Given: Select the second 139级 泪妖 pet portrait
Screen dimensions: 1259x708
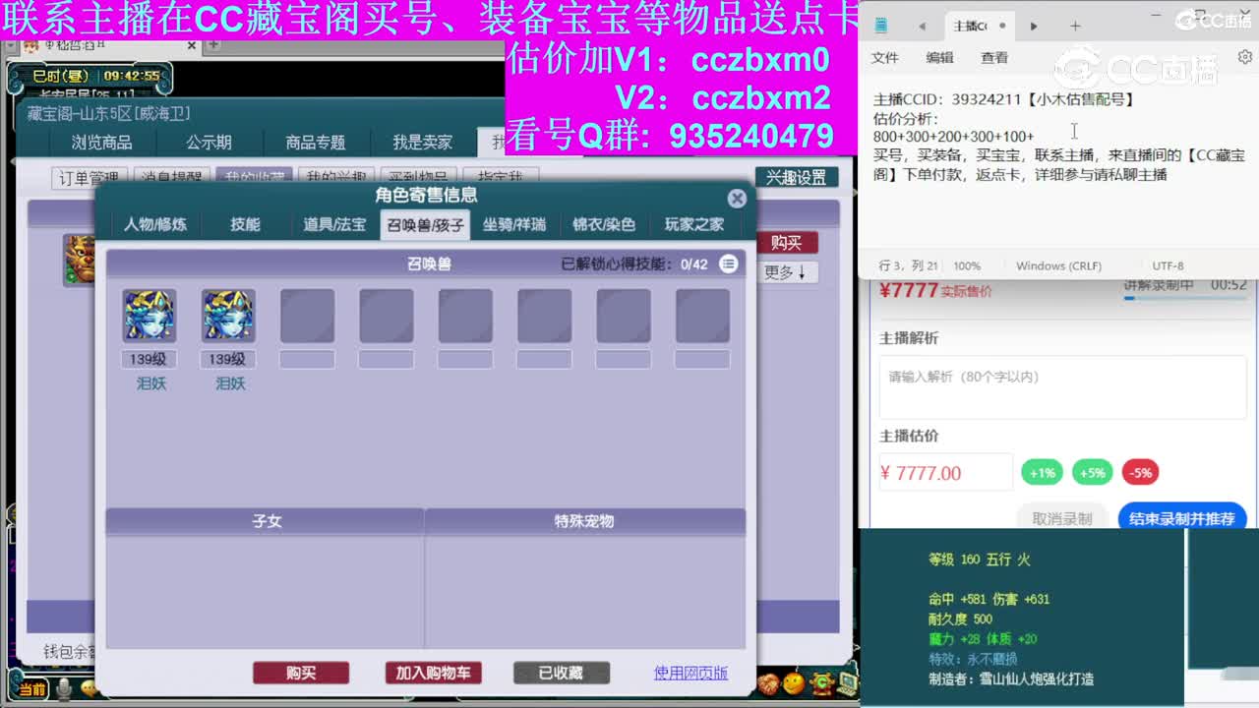Looking at the screenshot, I should click(x=228, y=316).
